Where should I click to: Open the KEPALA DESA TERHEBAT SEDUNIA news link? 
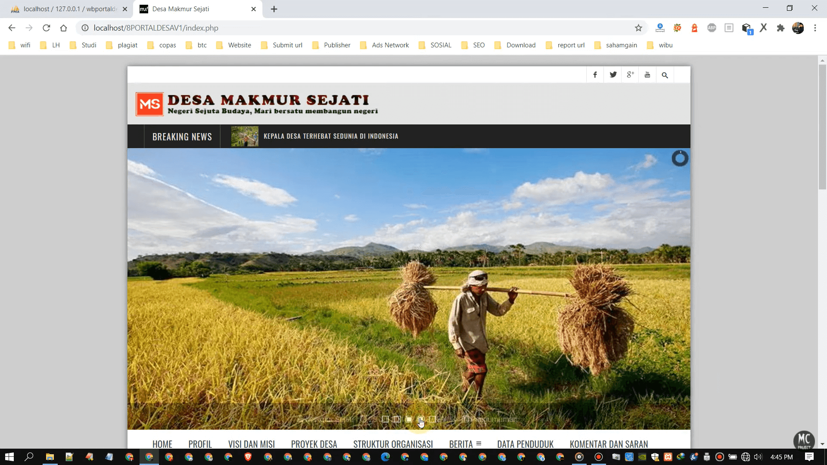331,136
